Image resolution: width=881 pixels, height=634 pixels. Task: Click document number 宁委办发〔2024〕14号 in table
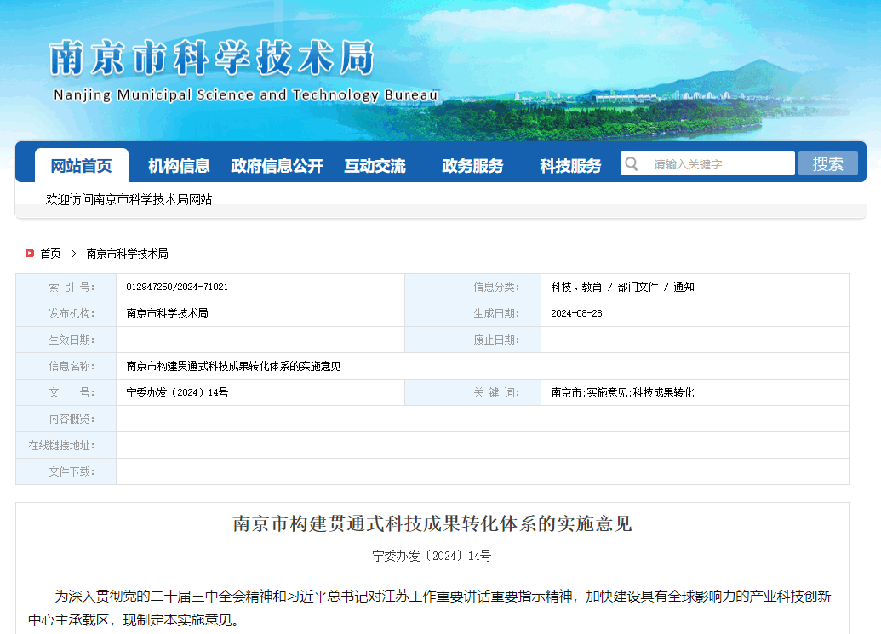[x=177, y=392]
